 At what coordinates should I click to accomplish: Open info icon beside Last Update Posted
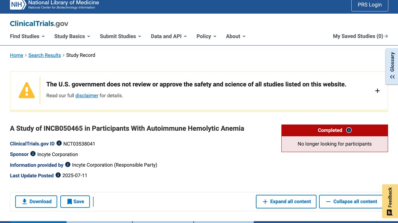58,175
